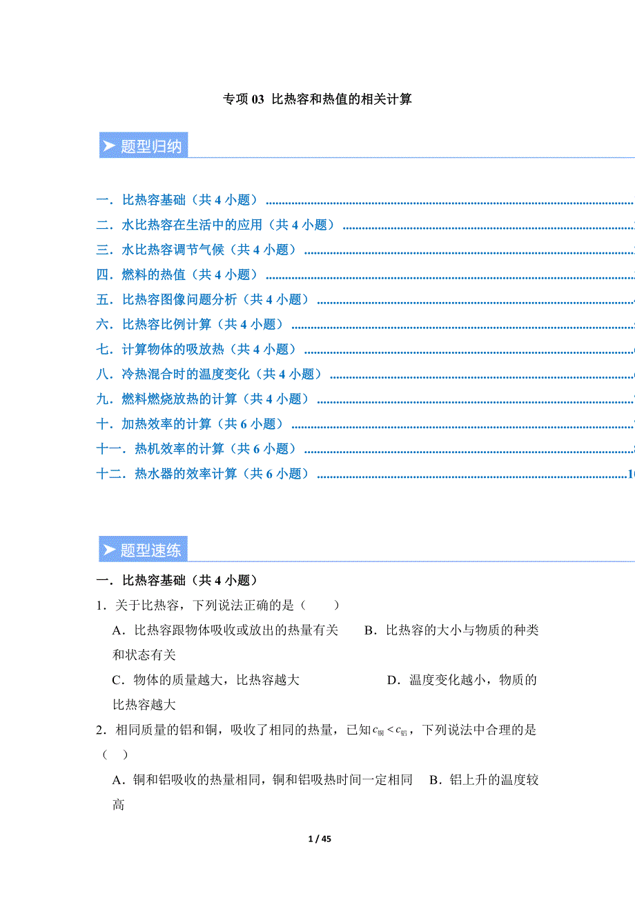
Task: Go to 十二．热水器的效率计算 link
Action: [x=205, y=474]
